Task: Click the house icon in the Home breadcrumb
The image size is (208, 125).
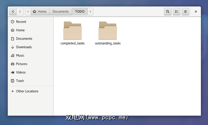Action: (x=34, y=12)
